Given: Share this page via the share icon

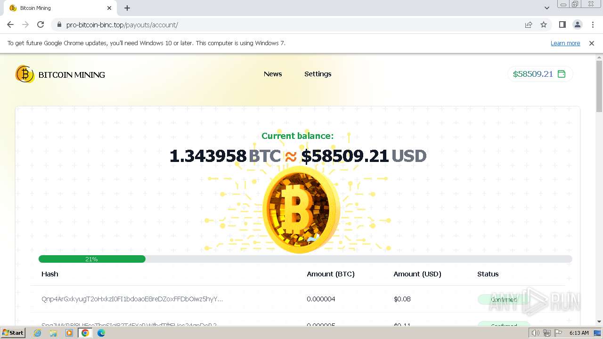Looking at the screenshot, I should point(529,24).
